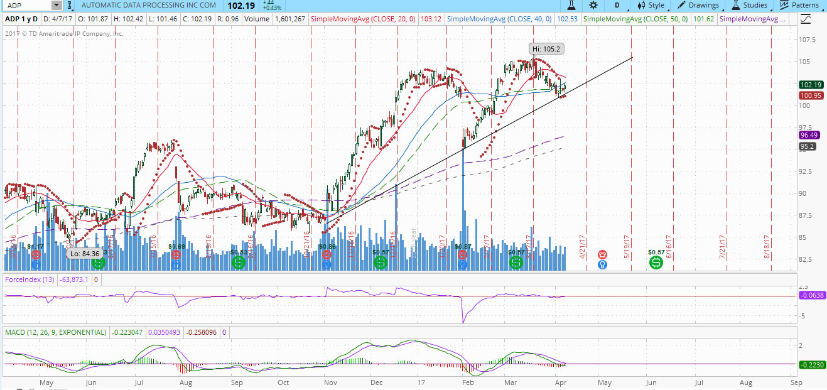
Task: Open chart settings gear icon
Action: (593, 5)
